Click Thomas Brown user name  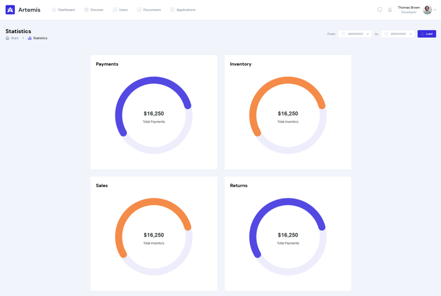tap(409, 7)
